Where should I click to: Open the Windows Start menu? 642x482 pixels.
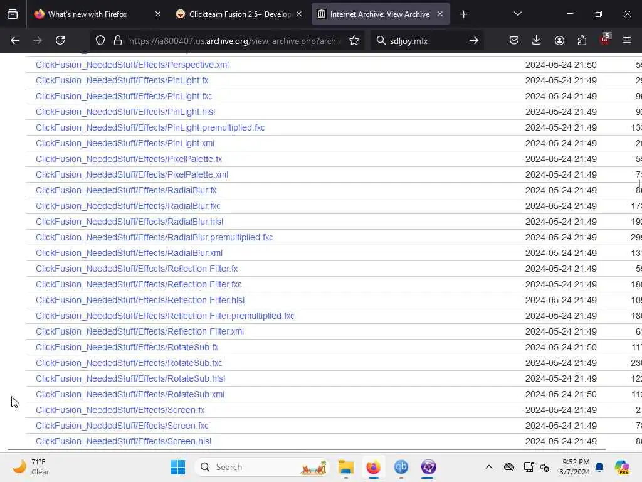click(x=177, y=467)
